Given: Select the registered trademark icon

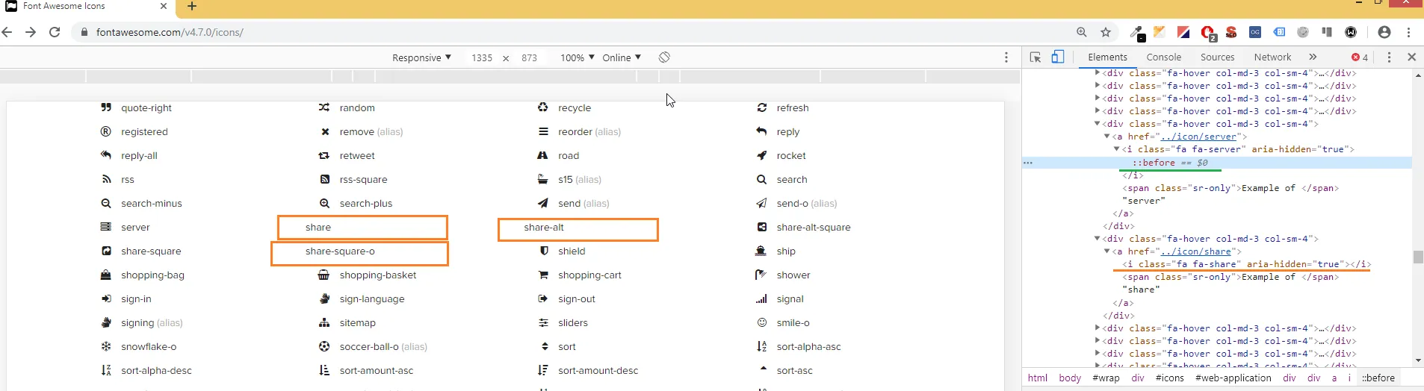Looking at the screenshot, I should [x=106, y=131].
